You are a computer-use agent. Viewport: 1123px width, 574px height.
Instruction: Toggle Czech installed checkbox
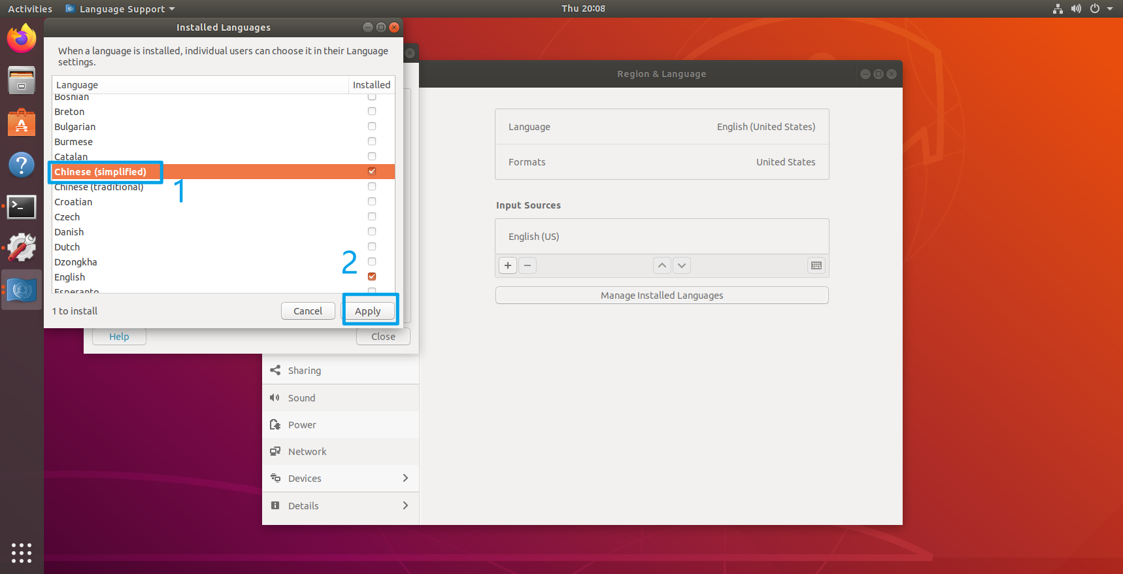pyautogui.click(x=372, y=216)
